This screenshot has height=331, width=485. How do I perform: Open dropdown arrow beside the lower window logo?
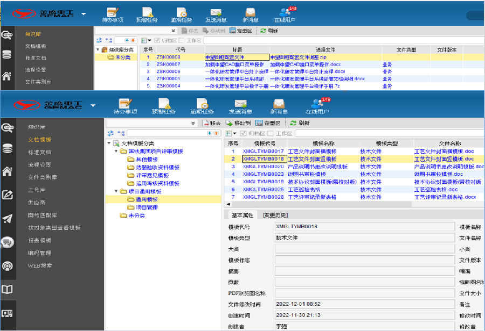93,105
